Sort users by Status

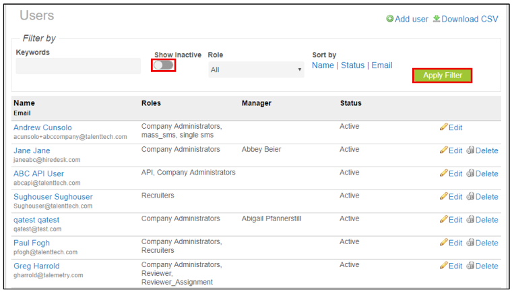point(352,65)
